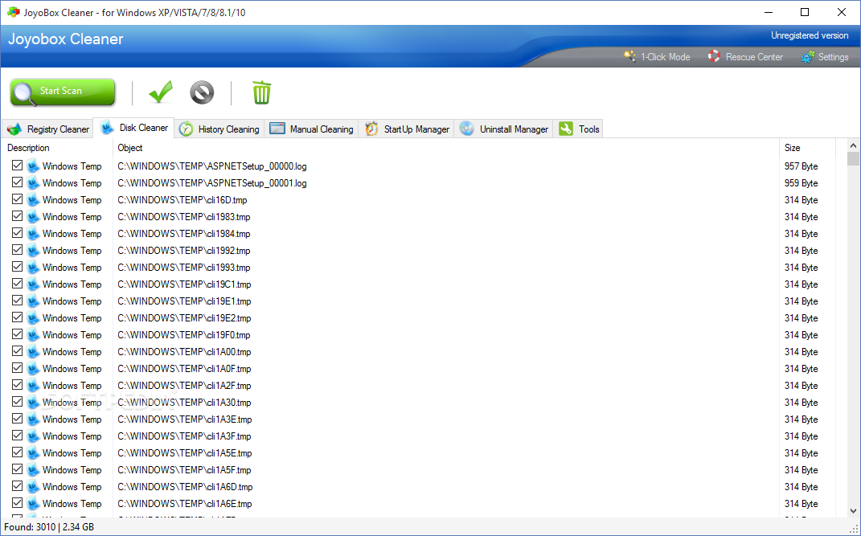This screenshot has height=536, width=861.
Task: Toggle the checkbox for cli19E2.tmp
Action: tap(17, 317)
